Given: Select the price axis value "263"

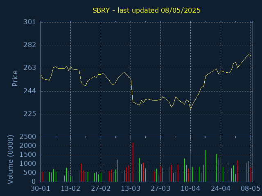Looking at the screenshot, I should [30, 68].
